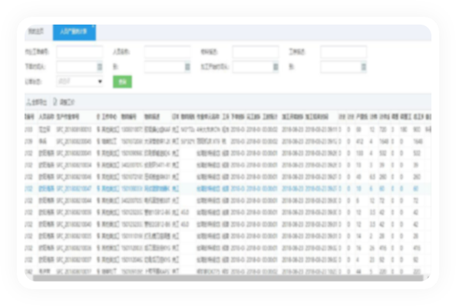
Task: Open calendar icon in second date field
Action: (187, 67)
